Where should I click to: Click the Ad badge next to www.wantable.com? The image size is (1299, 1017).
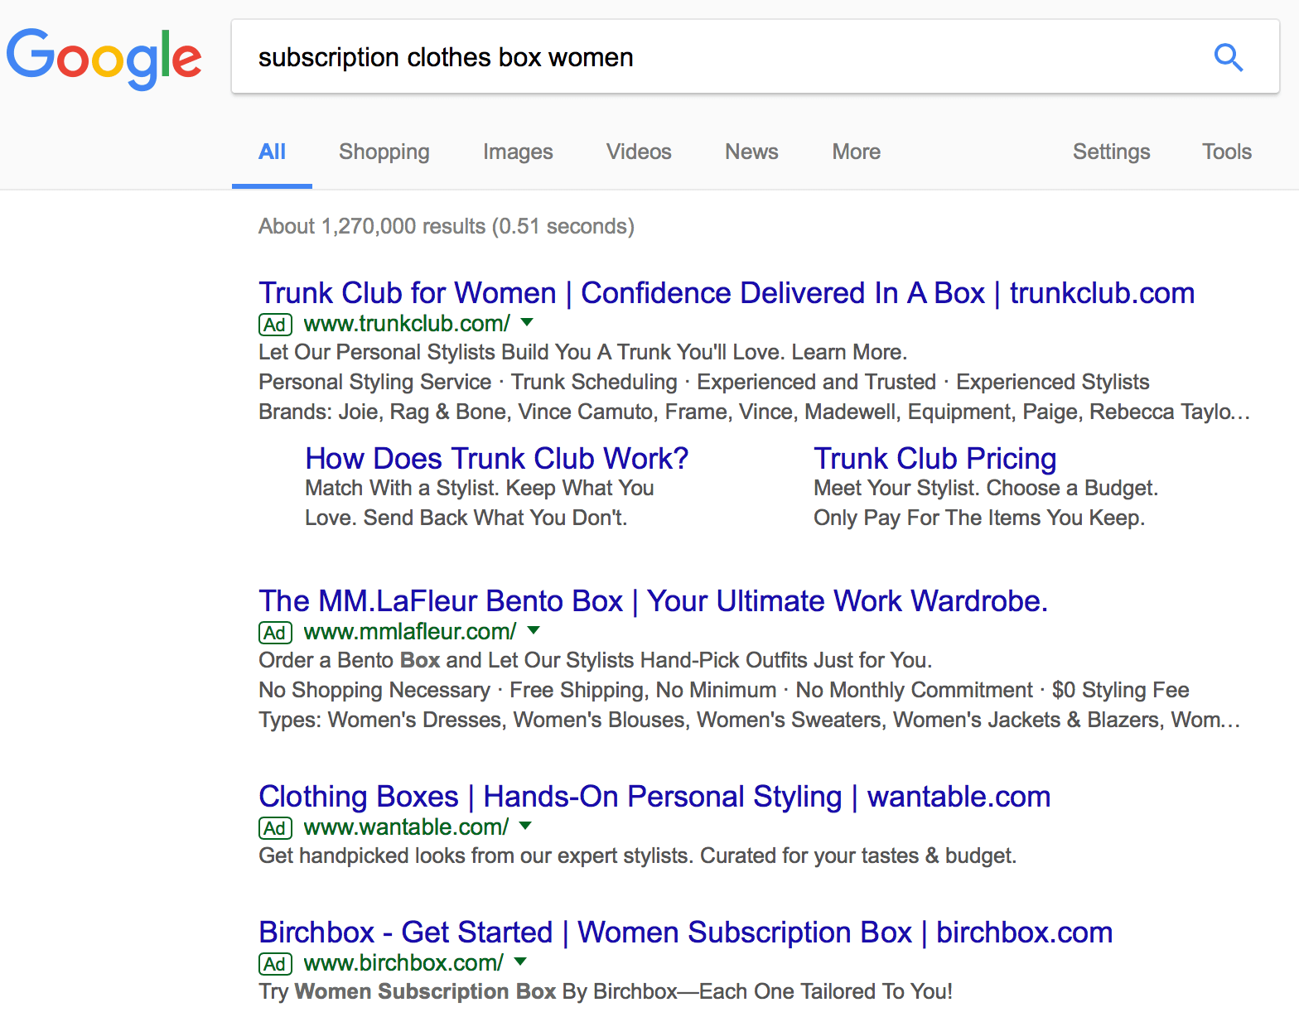tap(275, 828)
